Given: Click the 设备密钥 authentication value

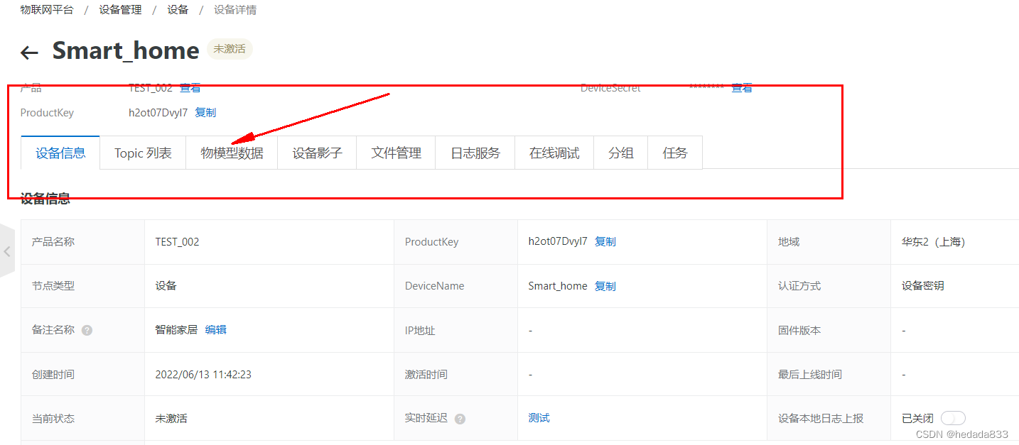Looking at the screenshot, I should pyautogui.click(x=923, y=286).
